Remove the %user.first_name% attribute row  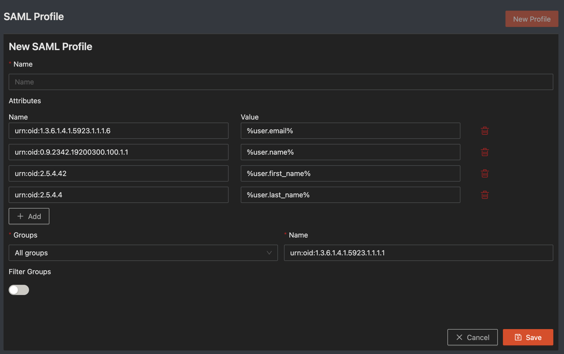pos(484,173)
